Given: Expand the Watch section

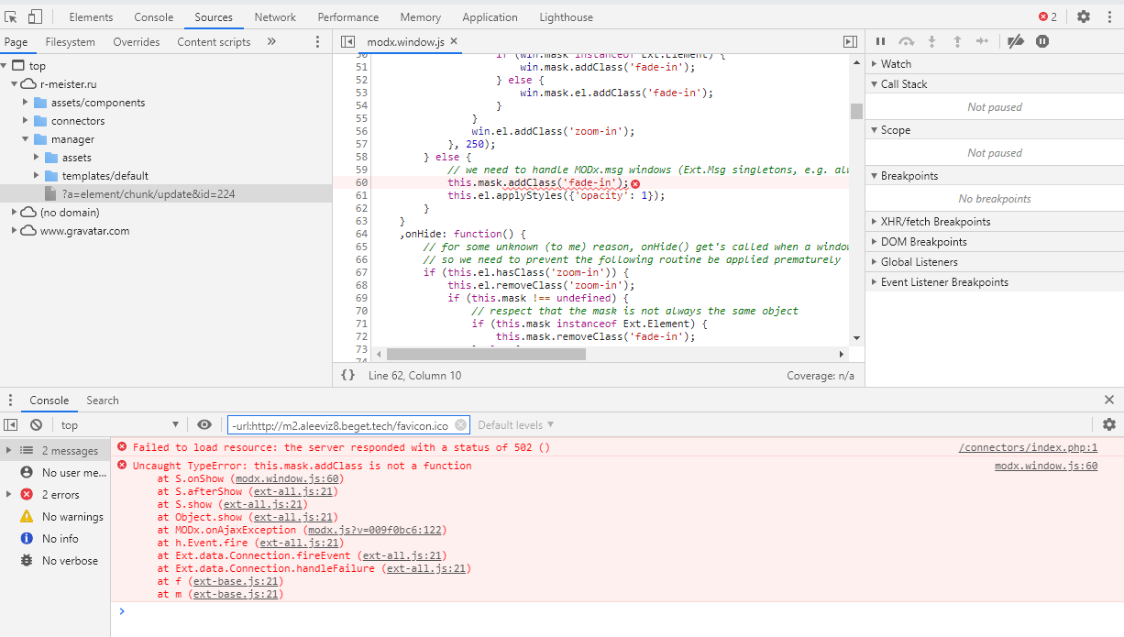Looking at the screenshot, I should [x=995, y=63].
